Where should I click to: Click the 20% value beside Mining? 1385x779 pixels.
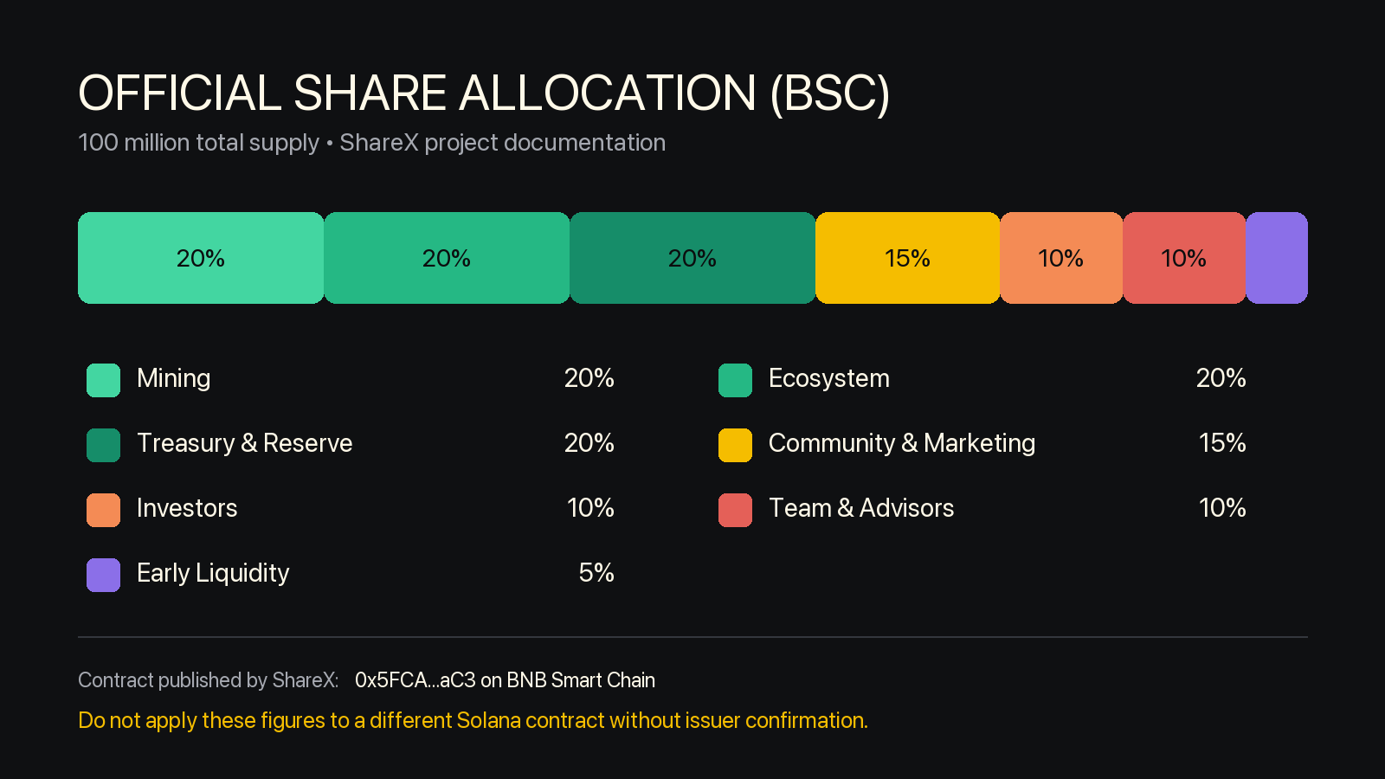click(x=589, y=378)
